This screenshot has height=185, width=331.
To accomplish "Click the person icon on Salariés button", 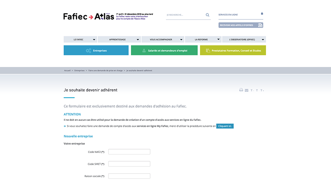I will tap(144, 51).
